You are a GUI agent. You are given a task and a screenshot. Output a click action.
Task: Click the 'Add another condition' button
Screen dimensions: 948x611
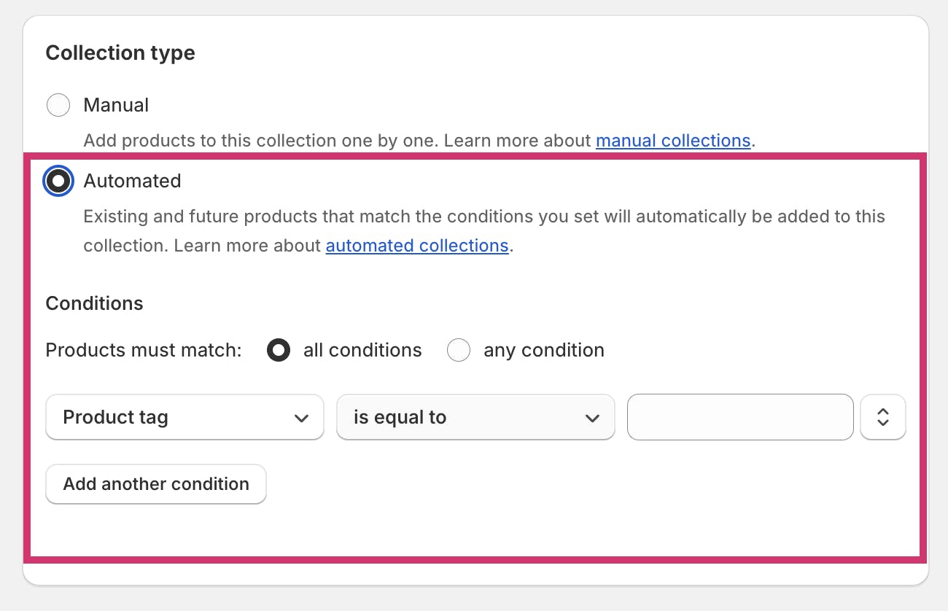point(156,484)
